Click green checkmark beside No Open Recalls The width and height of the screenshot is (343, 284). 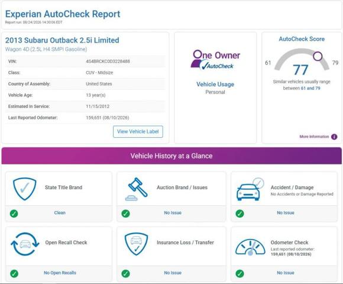pyautogui.click(x=14, y=273)
